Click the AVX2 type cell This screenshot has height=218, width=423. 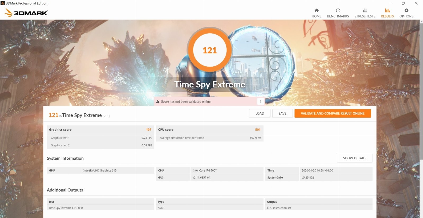tap(161, 208)
